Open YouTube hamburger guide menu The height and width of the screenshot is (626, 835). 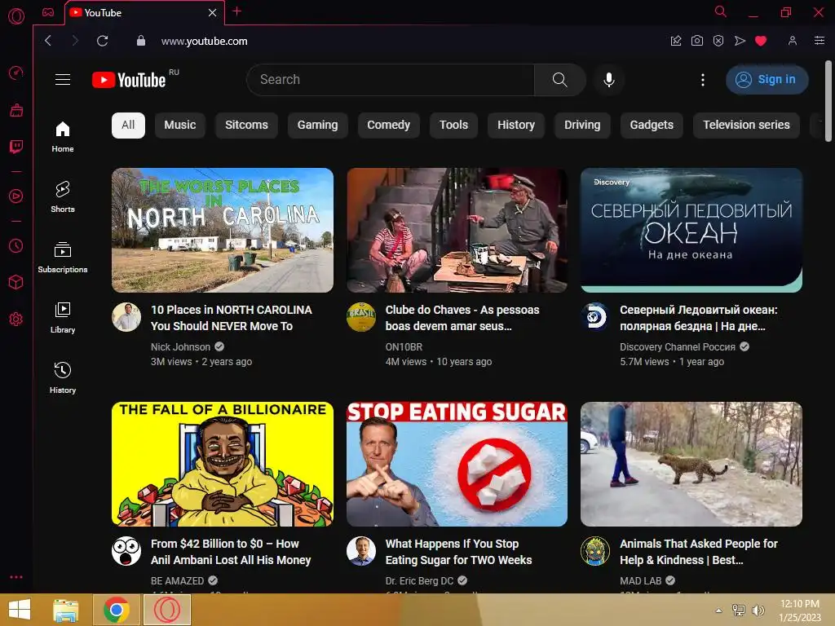pos(63,79)
